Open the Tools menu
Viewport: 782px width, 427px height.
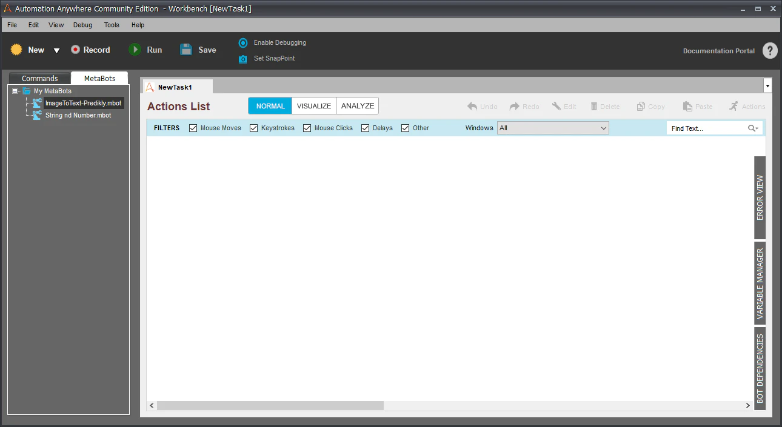click(x=112, y=25)
